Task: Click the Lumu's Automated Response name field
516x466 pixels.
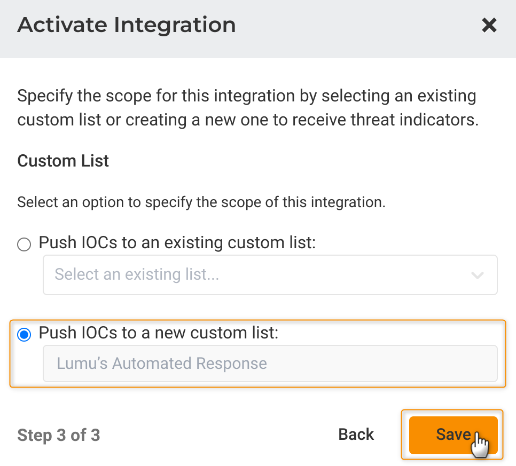Action: [x=270, y=364]
